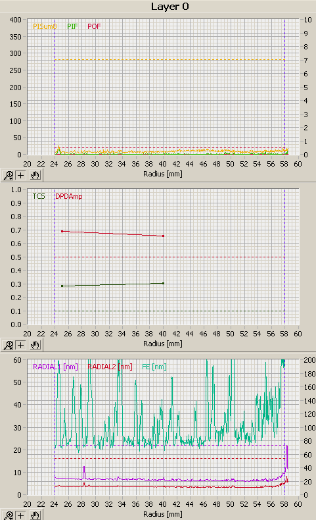This screenshot has width=316, height=520.
Task: Select pan hand tool under the RADIAL1 chart
Action: point(35,515)
